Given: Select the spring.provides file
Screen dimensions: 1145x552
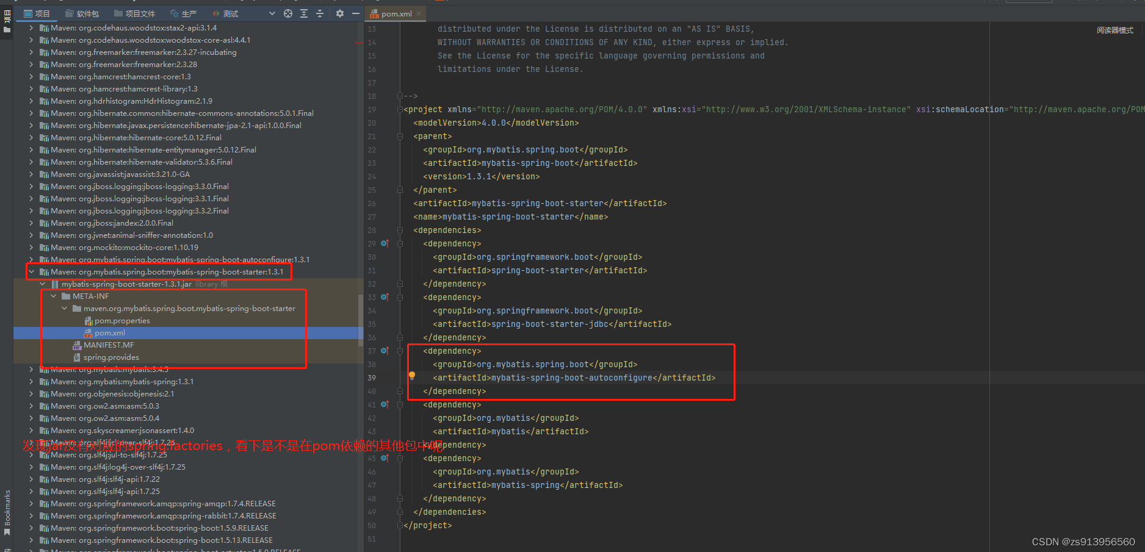Looking at the screenshot, I should 111,357.
